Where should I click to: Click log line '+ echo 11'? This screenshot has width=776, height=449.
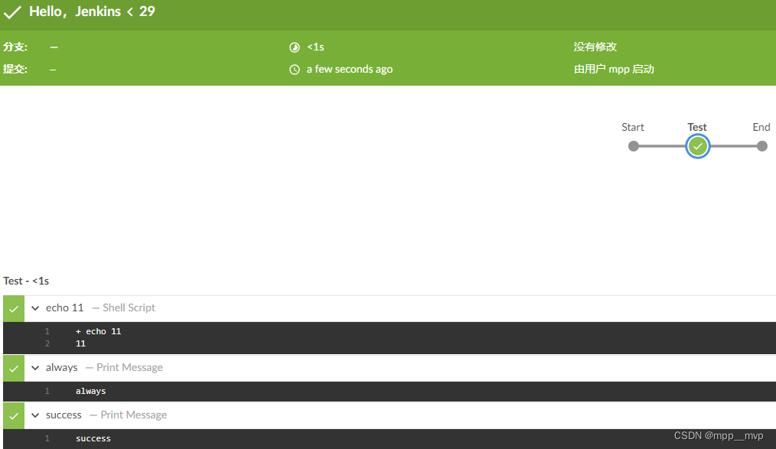coord(99,331)
